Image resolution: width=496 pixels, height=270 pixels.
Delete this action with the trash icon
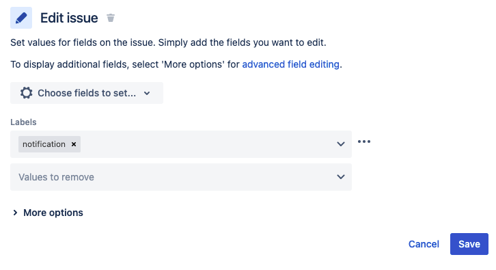[111, 18]
